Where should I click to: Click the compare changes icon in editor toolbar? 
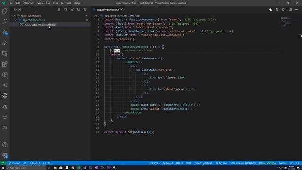(277, 9)
